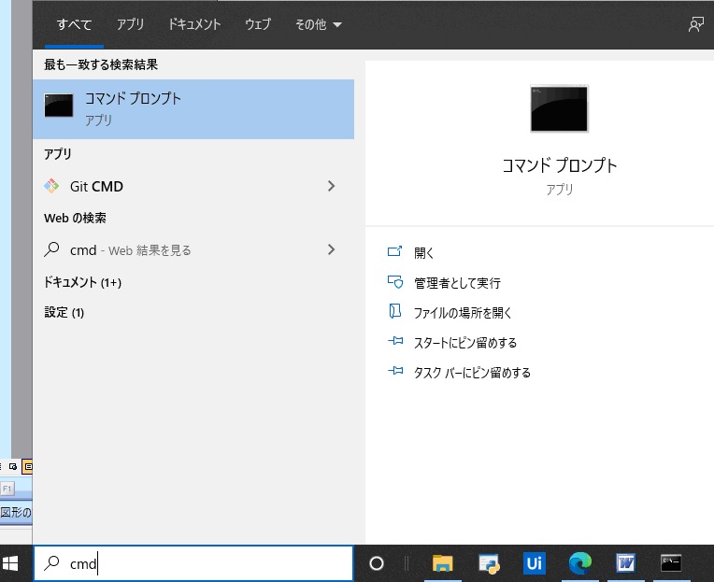
Task: Click the file location folder icon
Action: pyautogui.click(x=394, y=311)
